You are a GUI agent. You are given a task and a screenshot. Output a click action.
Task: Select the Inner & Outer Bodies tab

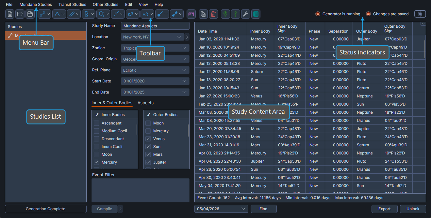(x=112, y=103)
